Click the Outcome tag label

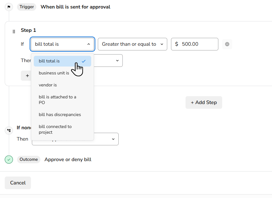(x=29, y=159)
